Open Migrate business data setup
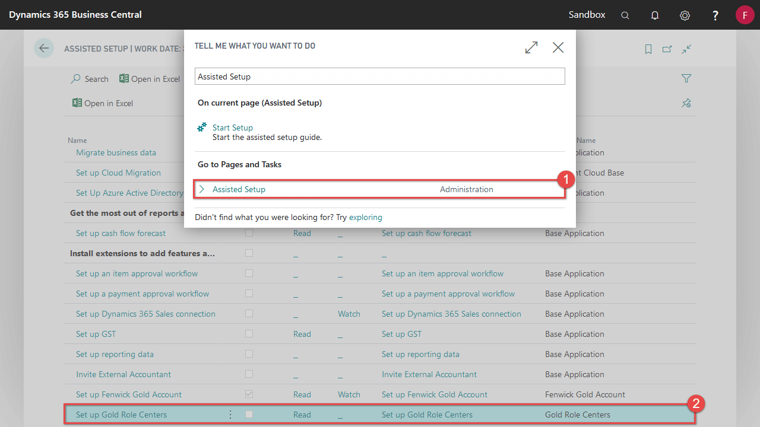This screenshot has height=427, width=760. (116, 152)
